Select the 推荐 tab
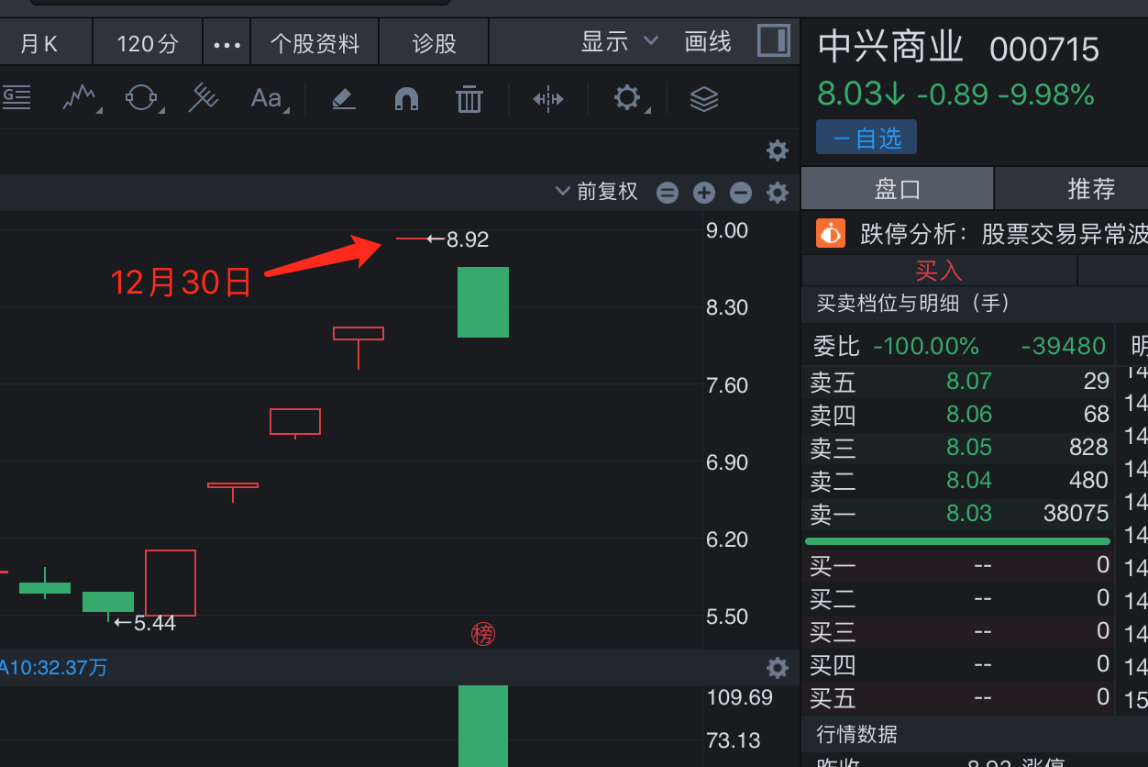This screenshot has width=1148, height=767. (1072, 189)
